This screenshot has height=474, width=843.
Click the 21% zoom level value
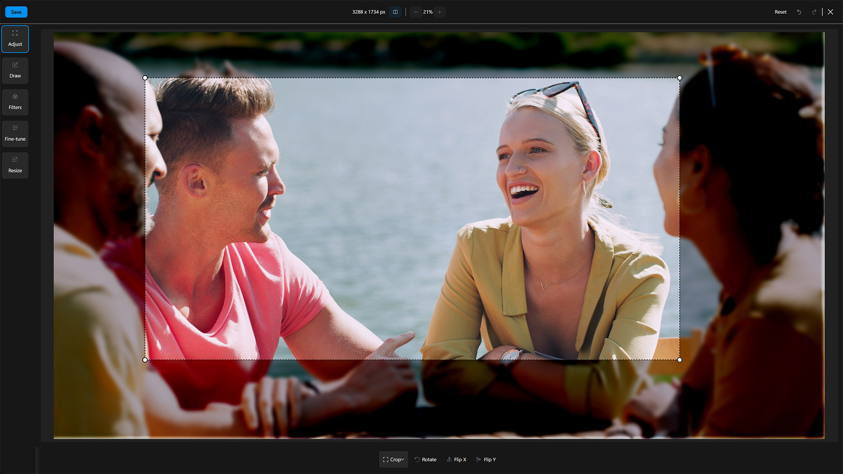(x=428, y=12)
